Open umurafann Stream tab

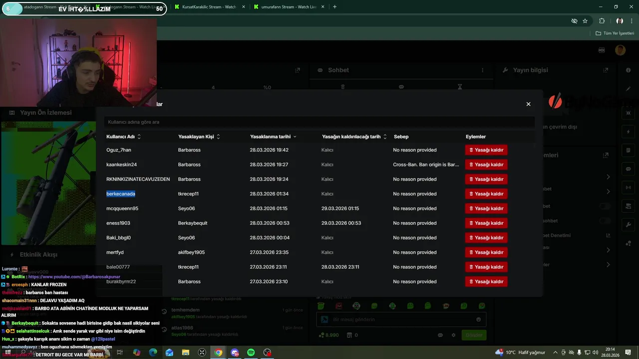click(285, 7)
